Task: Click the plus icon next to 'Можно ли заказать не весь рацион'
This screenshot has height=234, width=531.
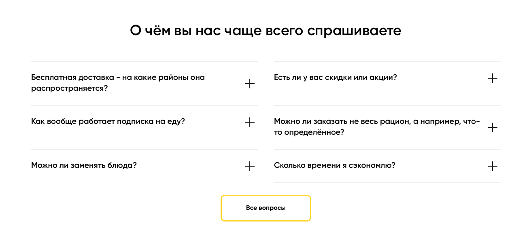Action: tap(493, 127)
